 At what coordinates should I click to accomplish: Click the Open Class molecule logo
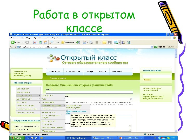54,58
